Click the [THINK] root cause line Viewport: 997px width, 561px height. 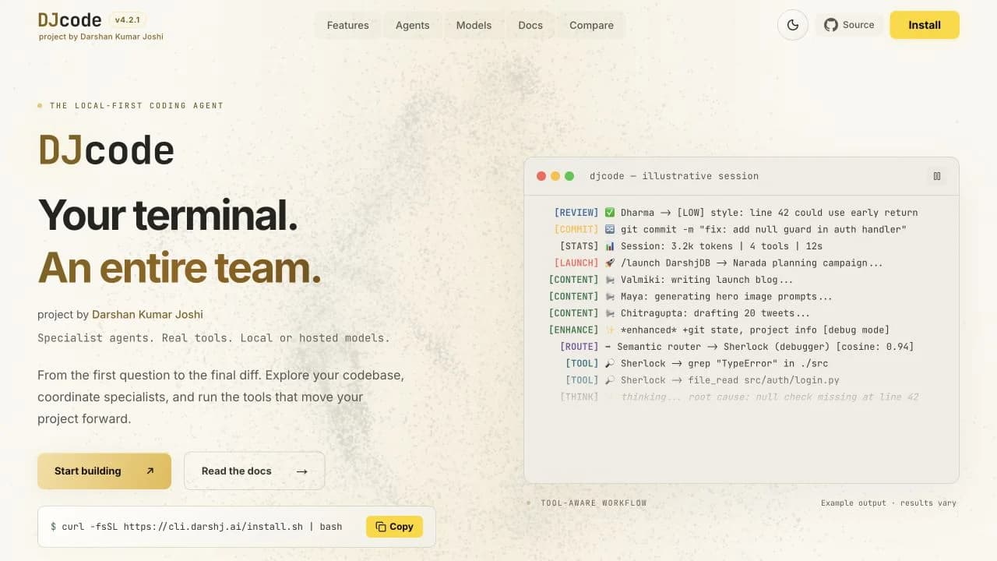[739, 397]
